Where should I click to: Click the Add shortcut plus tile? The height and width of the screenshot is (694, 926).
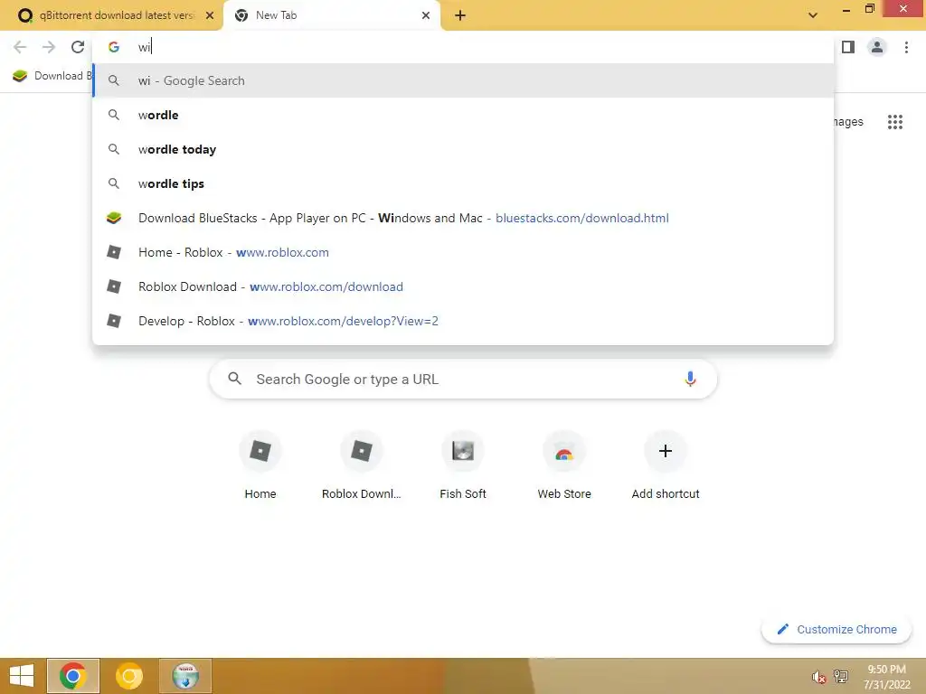click(x=666, y=466)
